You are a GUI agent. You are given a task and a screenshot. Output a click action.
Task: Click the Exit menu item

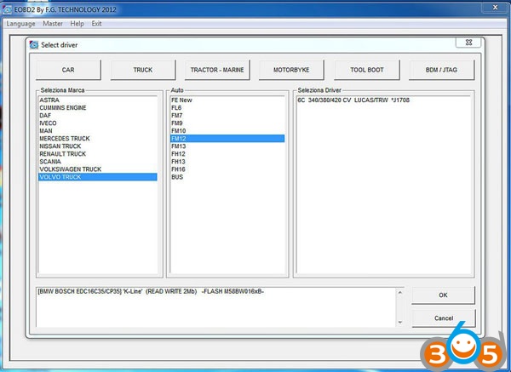point(96,24)
